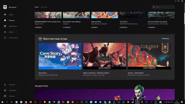Click the Fortnite Joker promotional banner
The width and height of the screenshot is (185, 104).
click(105, 94)
